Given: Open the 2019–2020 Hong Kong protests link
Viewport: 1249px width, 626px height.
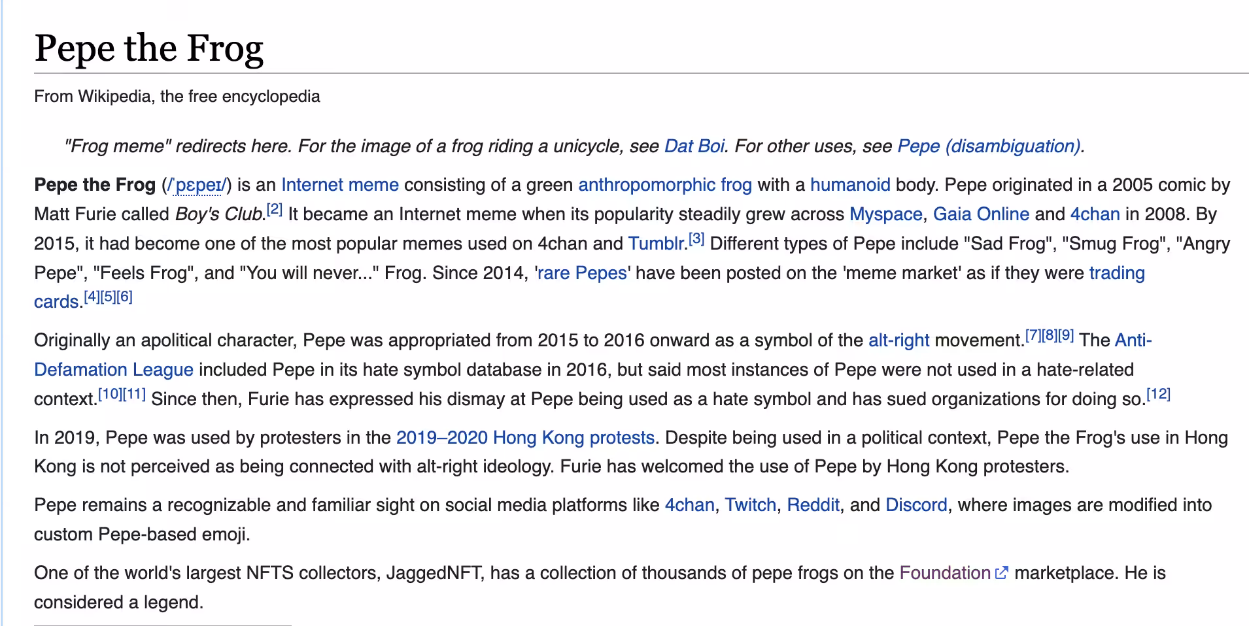Looking at the screenshot, I should [525, 438].
